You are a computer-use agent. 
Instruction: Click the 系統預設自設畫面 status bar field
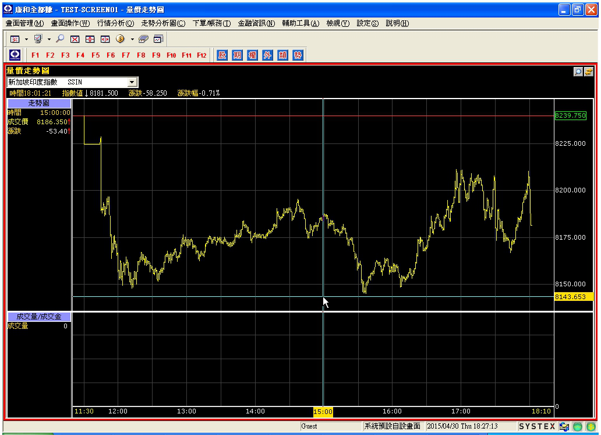(393, 427)
